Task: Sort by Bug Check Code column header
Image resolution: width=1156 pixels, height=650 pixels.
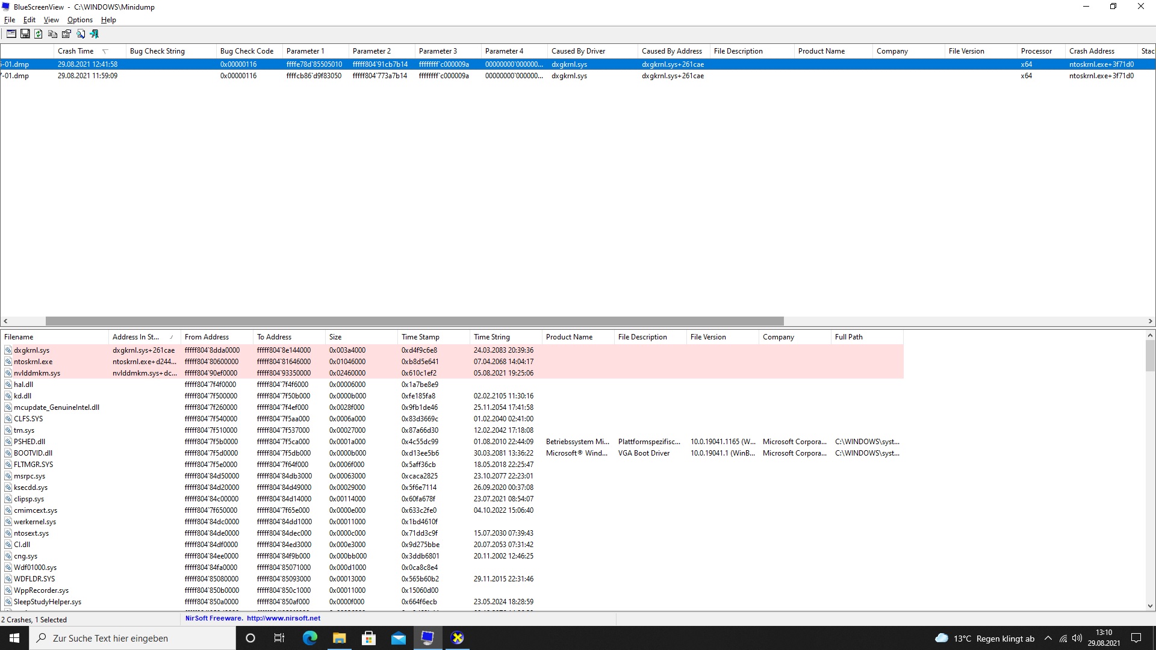Action: pos(247,51)
